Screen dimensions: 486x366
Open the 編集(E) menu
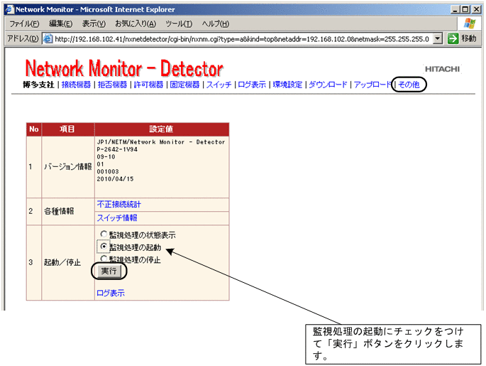[x=60, y=24]
